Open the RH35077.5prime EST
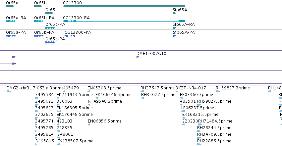Screen dimensions: 282x146 142,98
